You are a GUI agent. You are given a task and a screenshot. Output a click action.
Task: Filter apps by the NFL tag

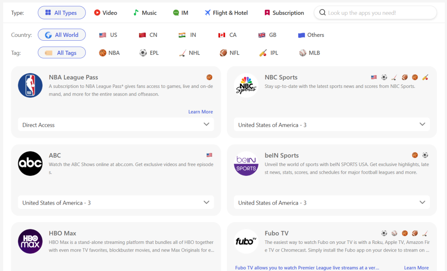tap(229, 53)
